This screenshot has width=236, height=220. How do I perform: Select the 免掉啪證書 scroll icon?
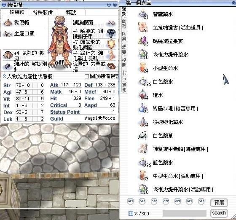coord(143,27)
